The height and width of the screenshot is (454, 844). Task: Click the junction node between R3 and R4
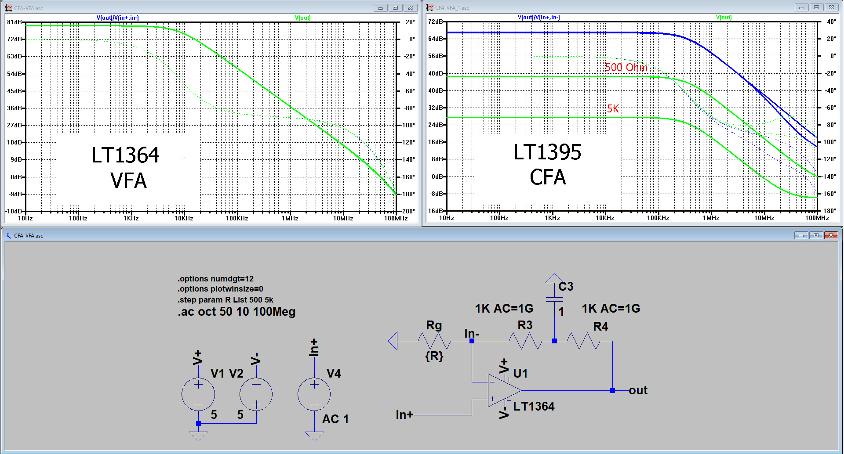point(554,341)
